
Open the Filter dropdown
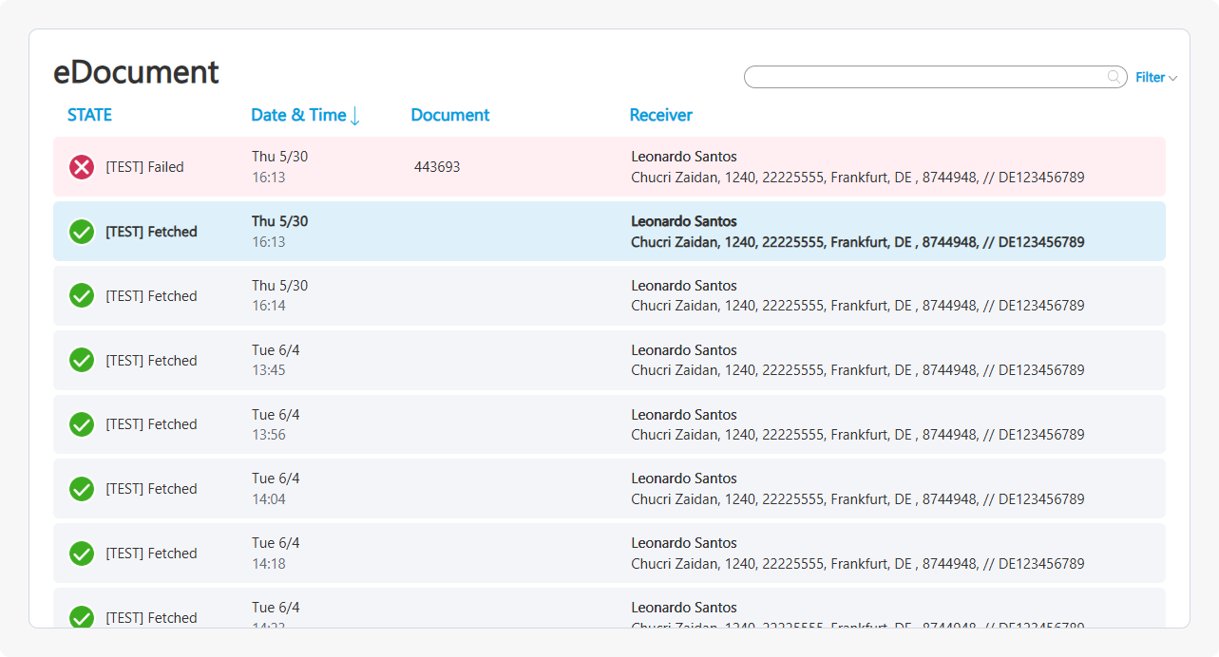[x=1154, y=77]
